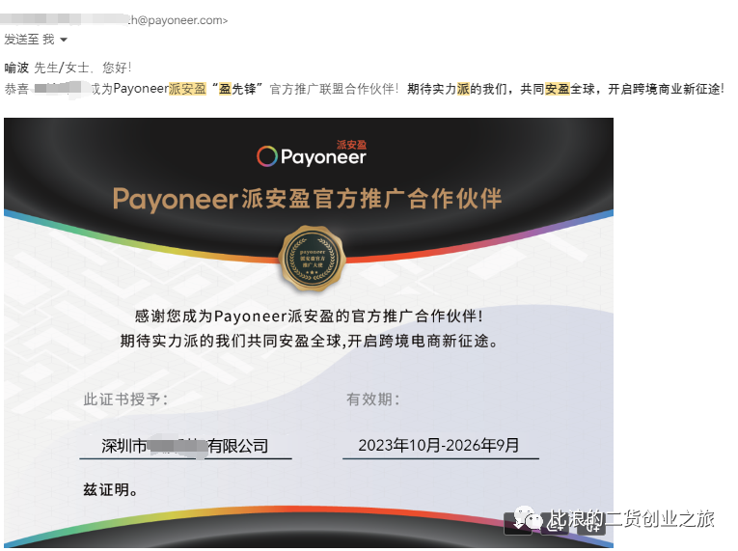
Task: Click the heading Payoneer派安盈官方推广合作伙伴
Action: 308,199
